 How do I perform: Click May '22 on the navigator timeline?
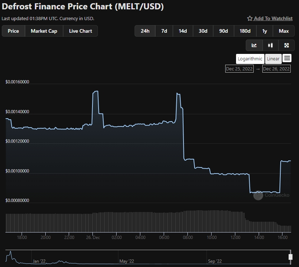[x=126, y=261]
